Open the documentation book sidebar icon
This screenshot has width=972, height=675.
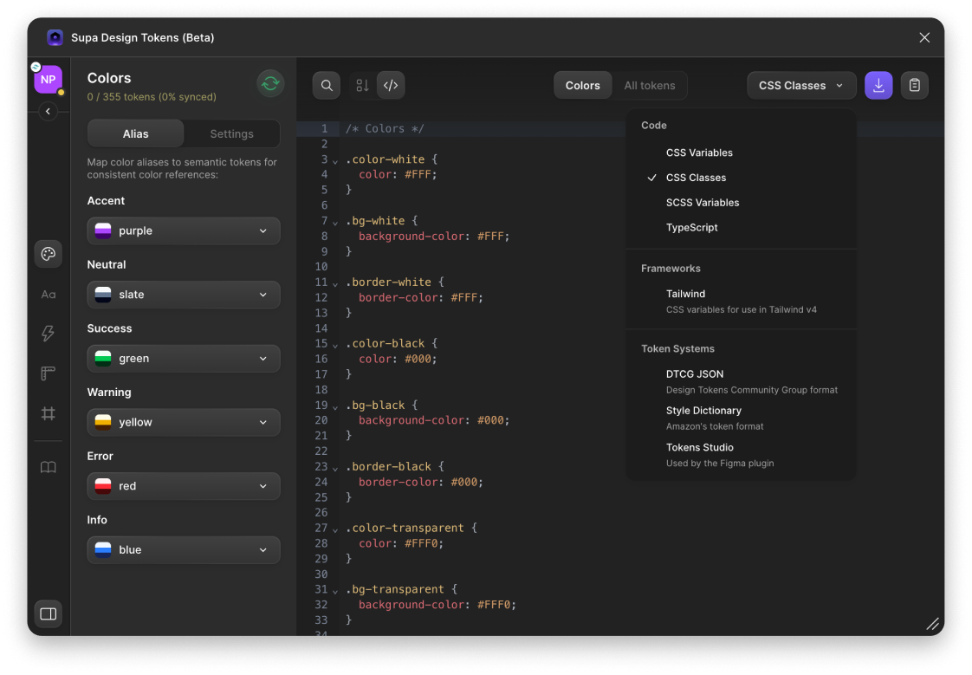[x=48, y=467]
